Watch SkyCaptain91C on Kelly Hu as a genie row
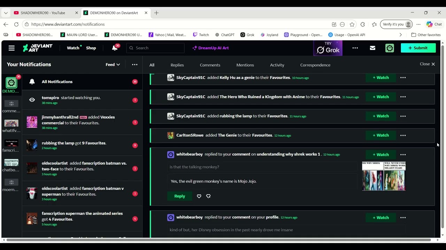Viewport: 446px width, 250px height. 380,77
